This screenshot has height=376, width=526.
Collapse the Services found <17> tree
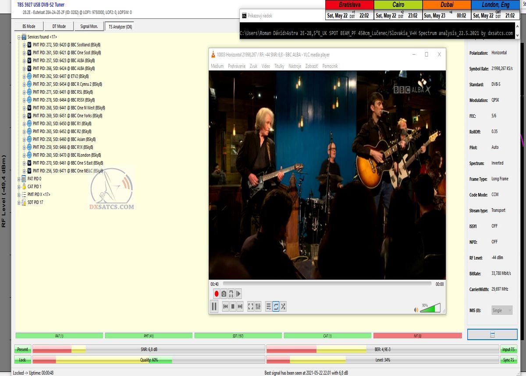pos(19,37)
